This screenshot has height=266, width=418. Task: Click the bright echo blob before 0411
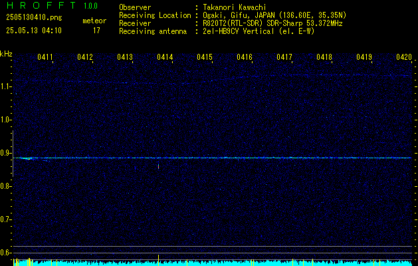tap(27, 158)
